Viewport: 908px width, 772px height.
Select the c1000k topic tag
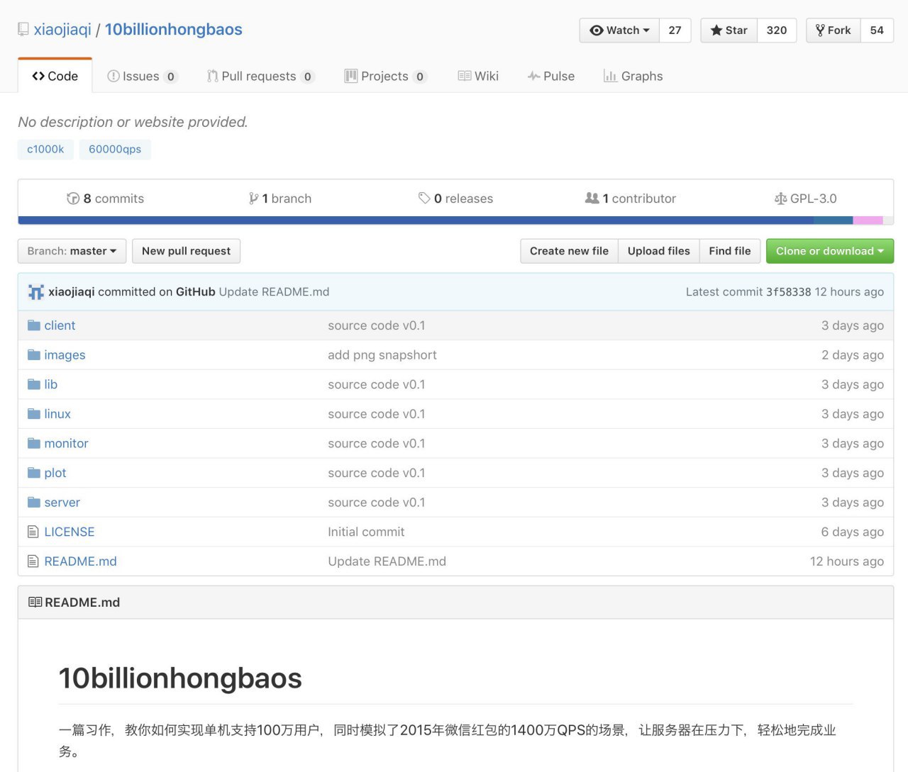pyautogui.click(x=45, y=149)
